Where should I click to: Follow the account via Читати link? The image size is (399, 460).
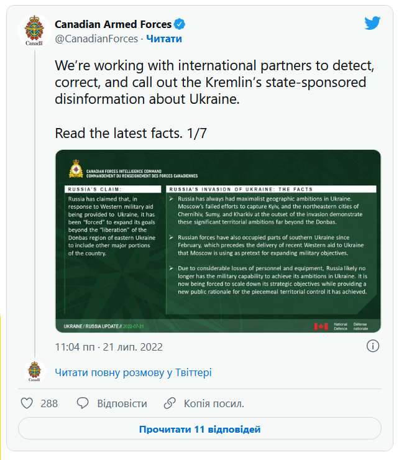pos(164,39)
